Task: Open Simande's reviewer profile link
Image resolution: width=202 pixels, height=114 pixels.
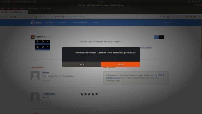Action: click(x=45, y=73)
